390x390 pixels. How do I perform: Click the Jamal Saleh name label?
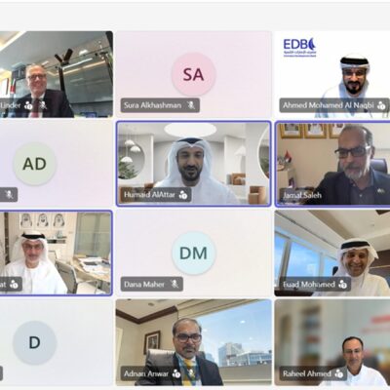pos(302,195)
